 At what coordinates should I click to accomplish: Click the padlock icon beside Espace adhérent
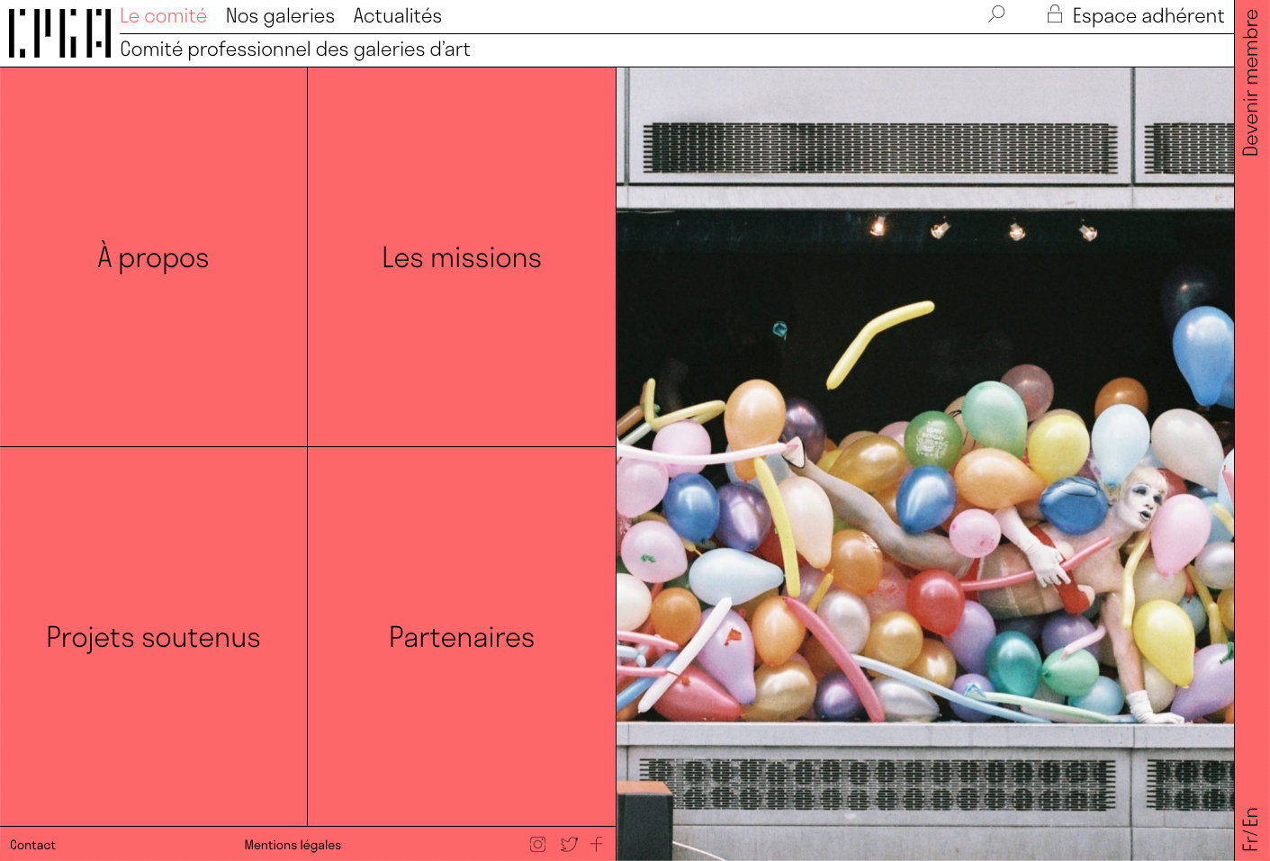1055,13
